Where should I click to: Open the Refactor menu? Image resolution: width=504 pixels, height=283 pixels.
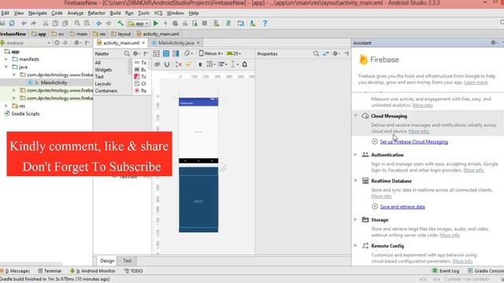click(x=96, y=13)
